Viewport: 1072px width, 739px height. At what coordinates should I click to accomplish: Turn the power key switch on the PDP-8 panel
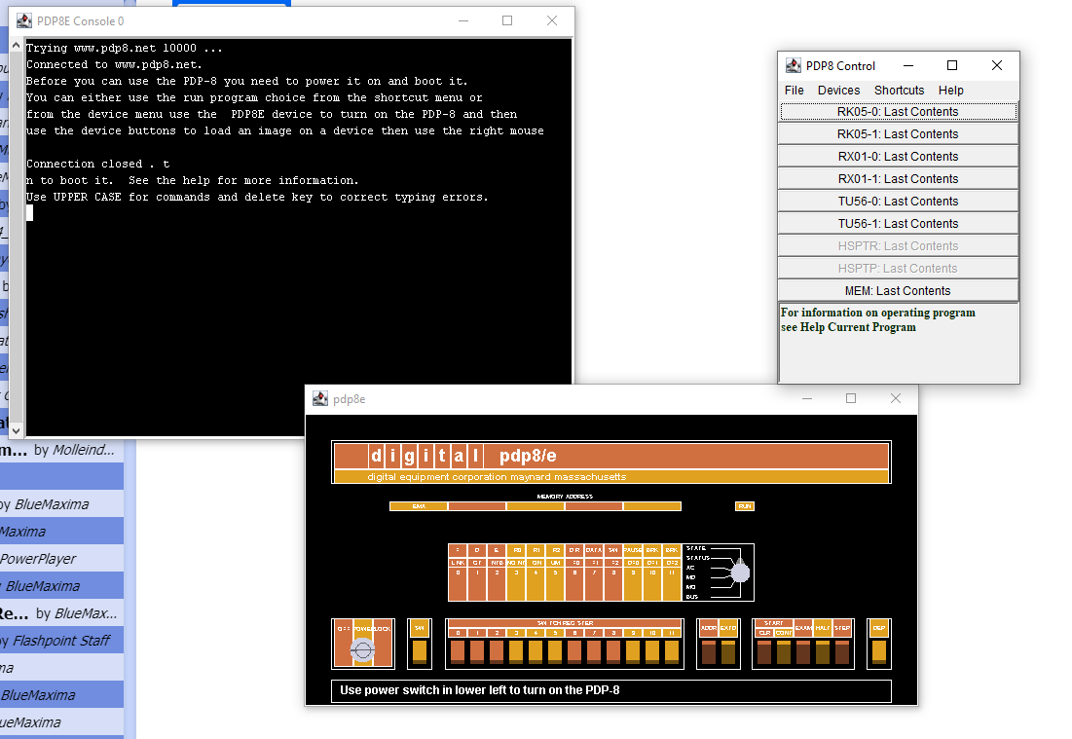click(x=362, y=649)
